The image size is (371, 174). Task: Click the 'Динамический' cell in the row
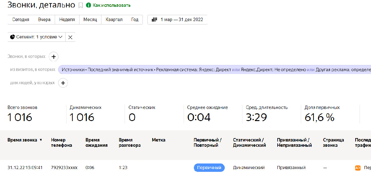(249, 167)
